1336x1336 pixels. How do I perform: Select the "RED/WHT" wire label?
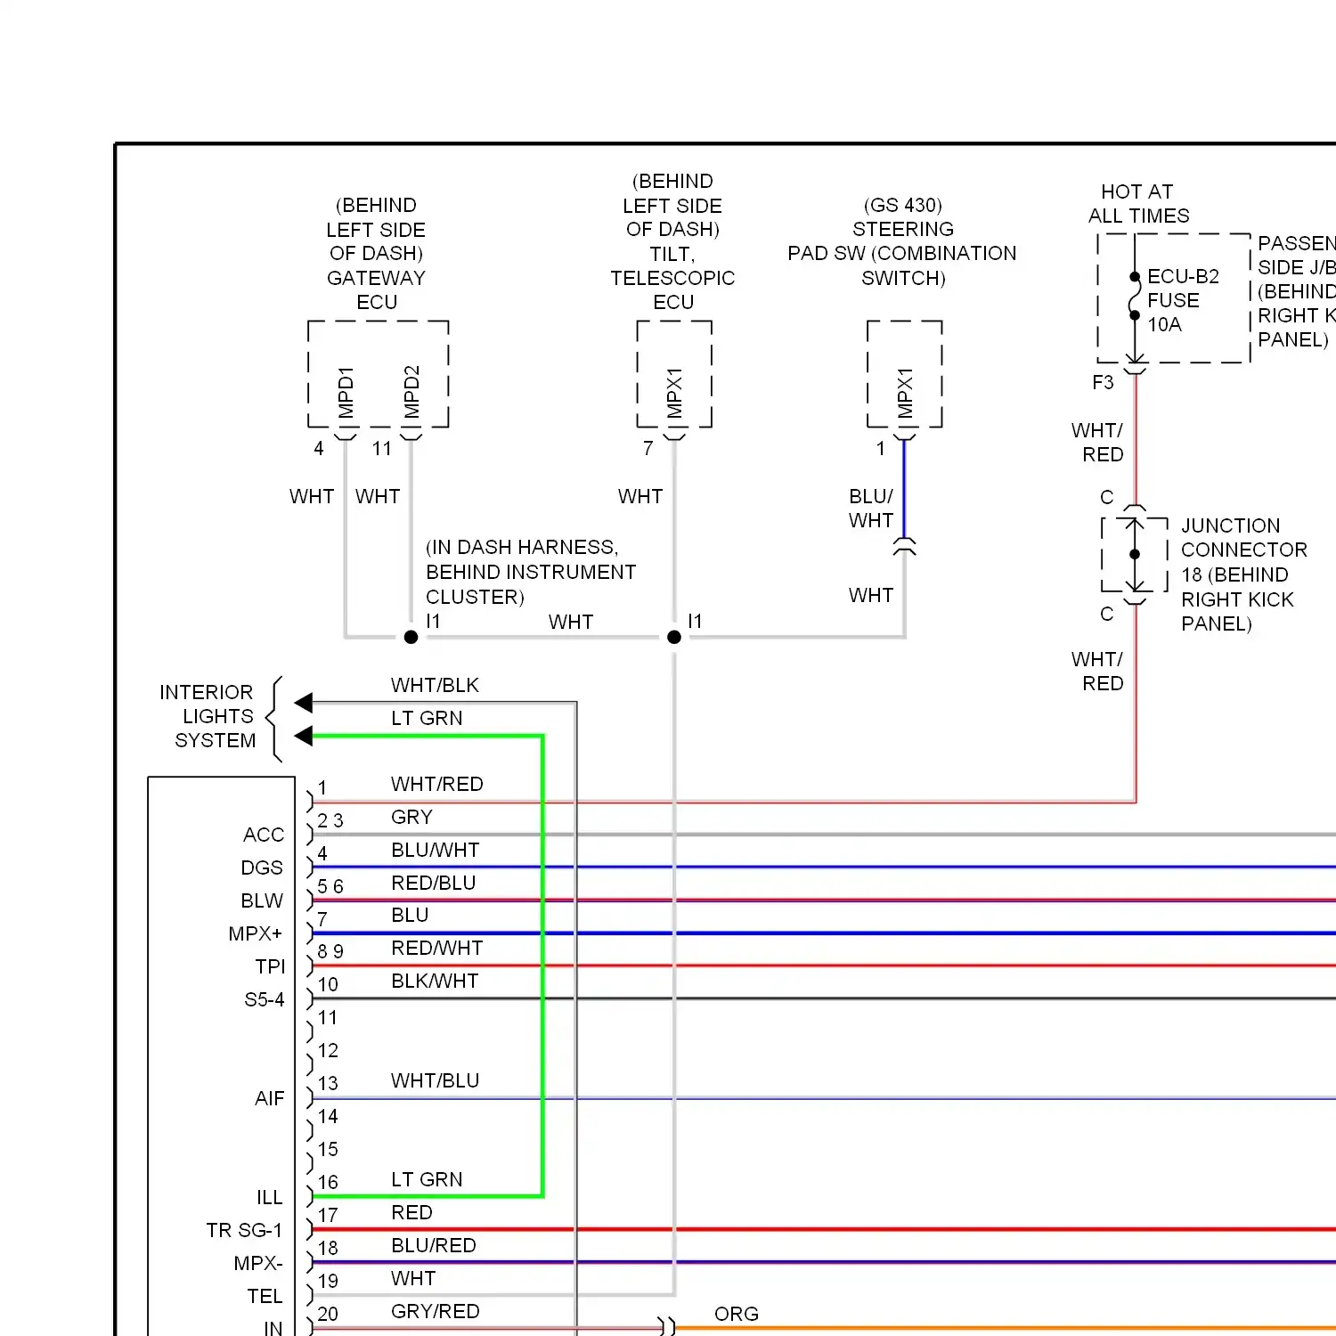pyautogui.click(x=436, y=948)
